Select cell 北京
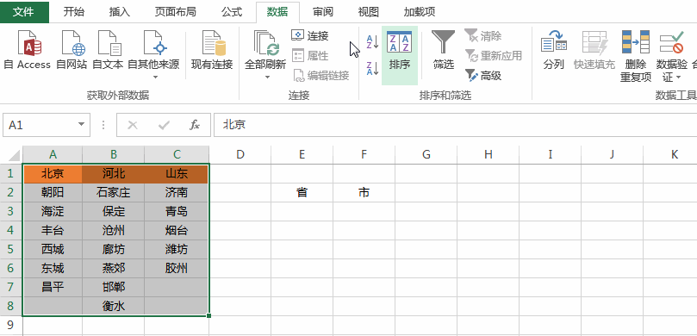This screenshot has height=336, width=697. click(53, 173)
